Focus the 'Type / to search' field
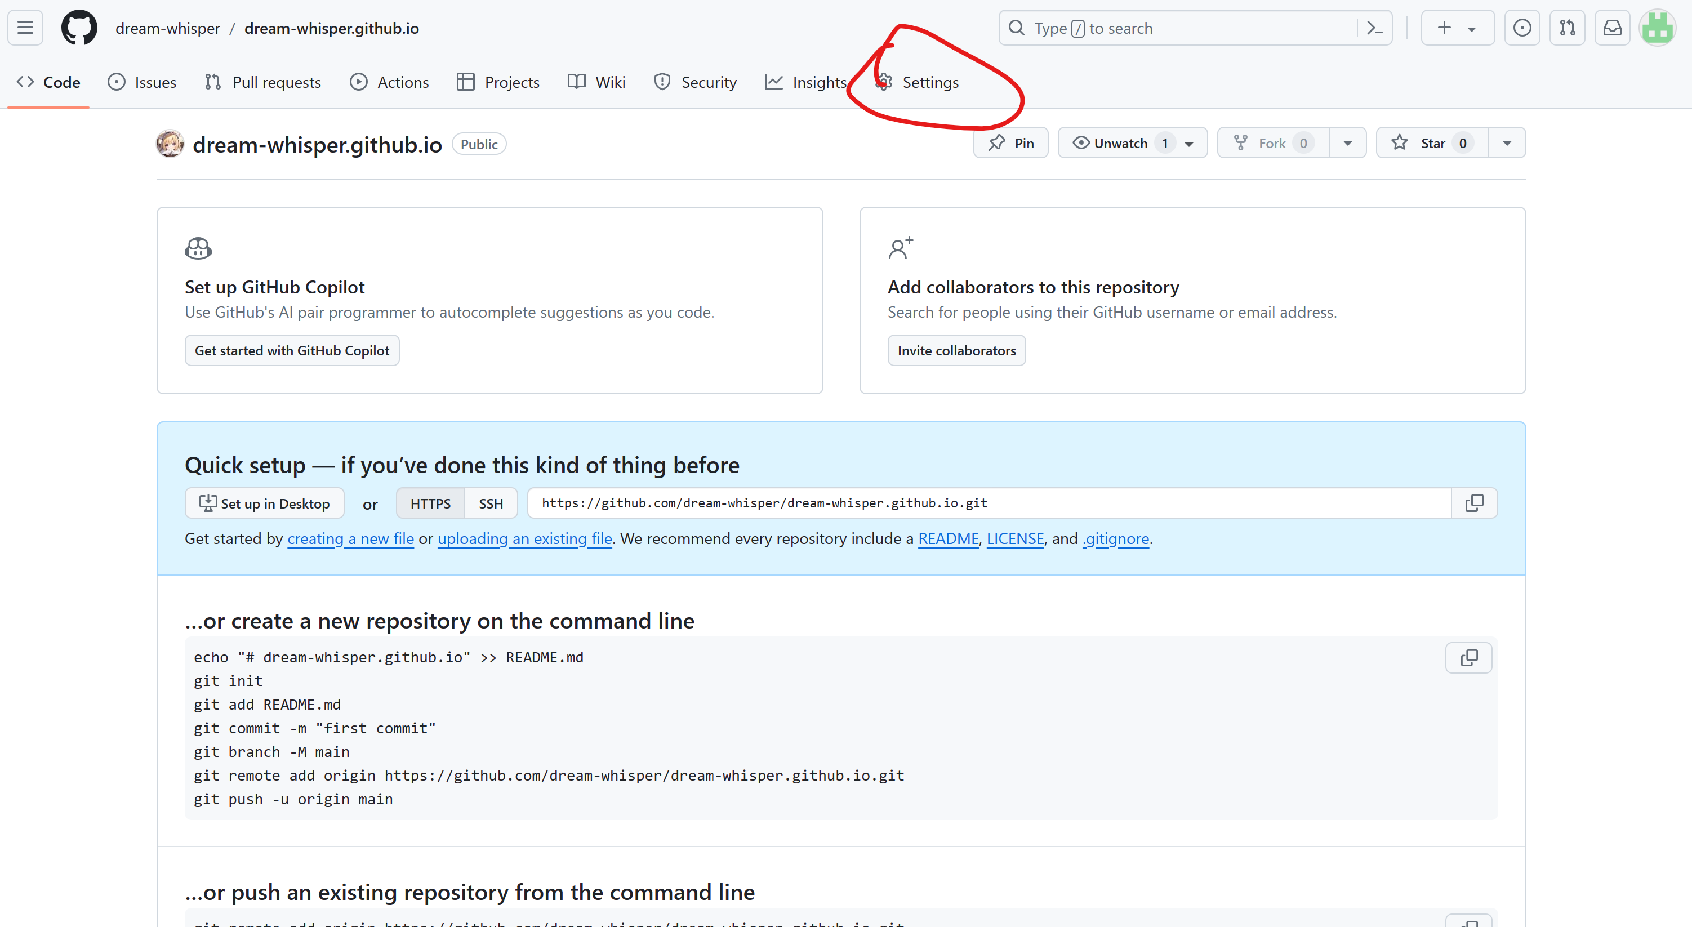Screen dimensions: 1692x927 point(1182,28)
